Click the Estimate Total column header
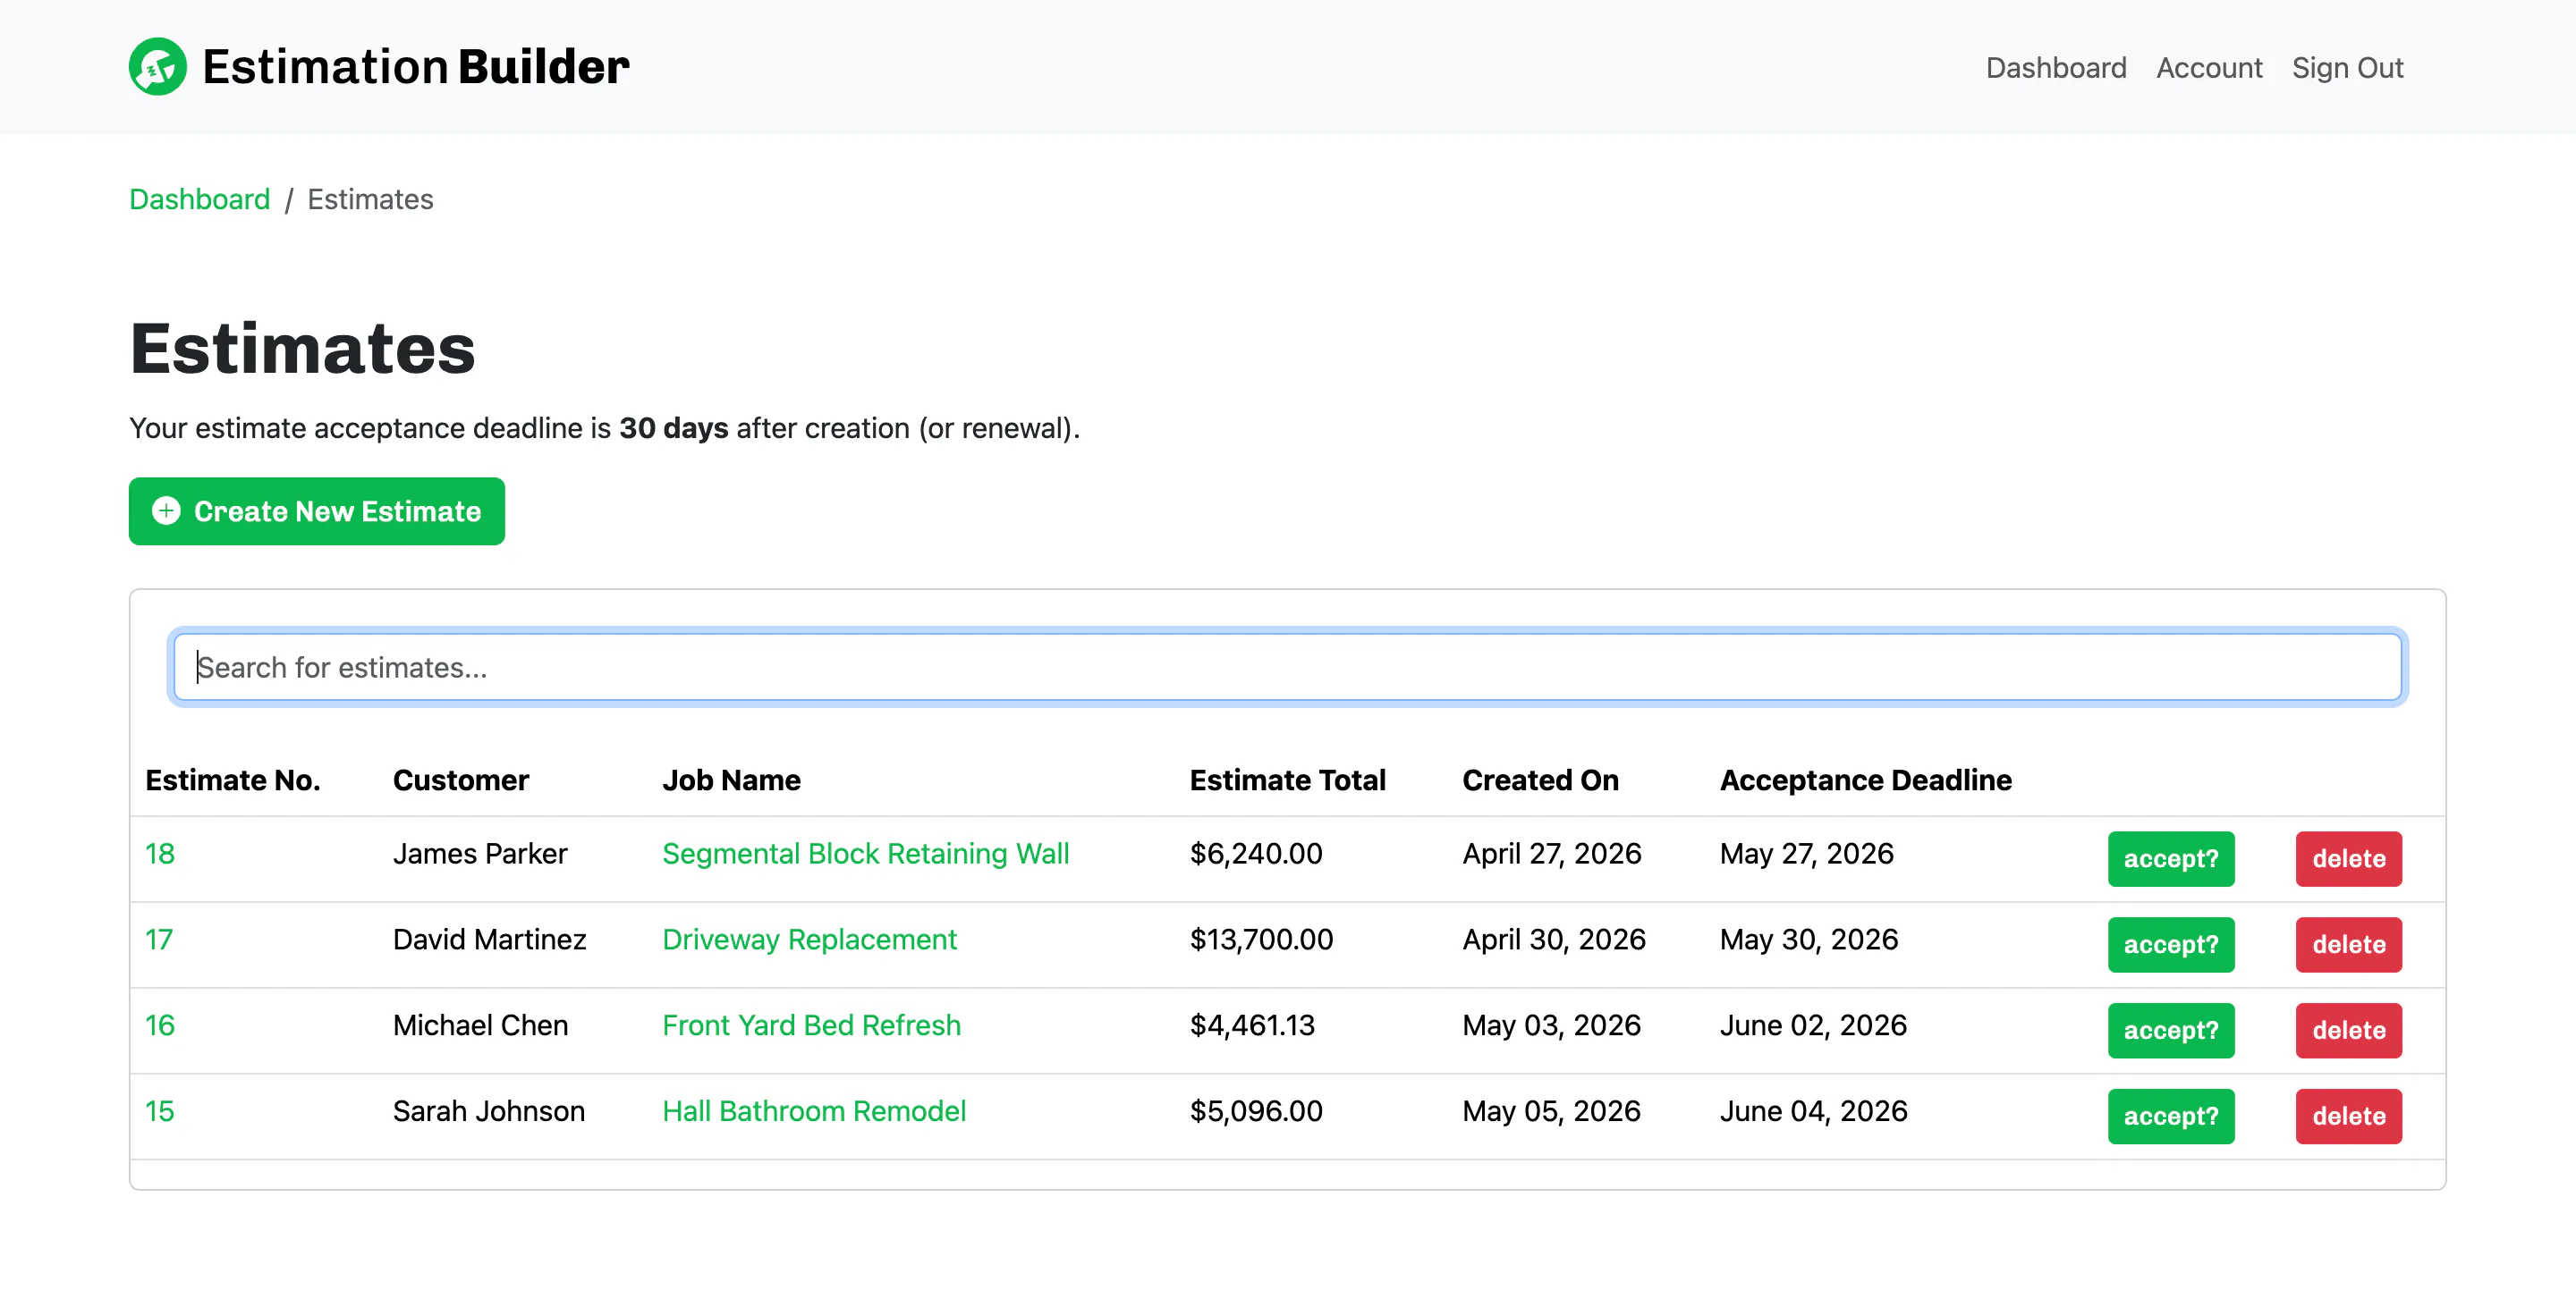Screen dimensions: 2576x1307 click(x=1288, y=780)
